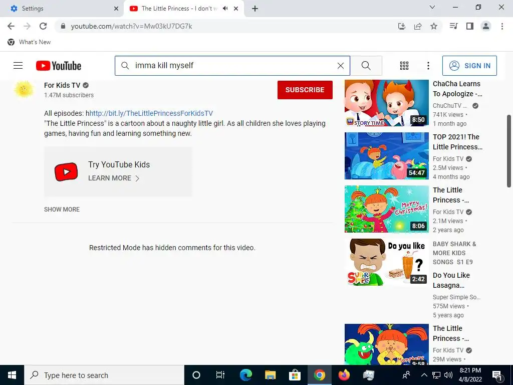This screenshot has height=385, width=513.
Task: Open the ChaCha Learns To Apologize thumbnail
Action: click(386, 103)
